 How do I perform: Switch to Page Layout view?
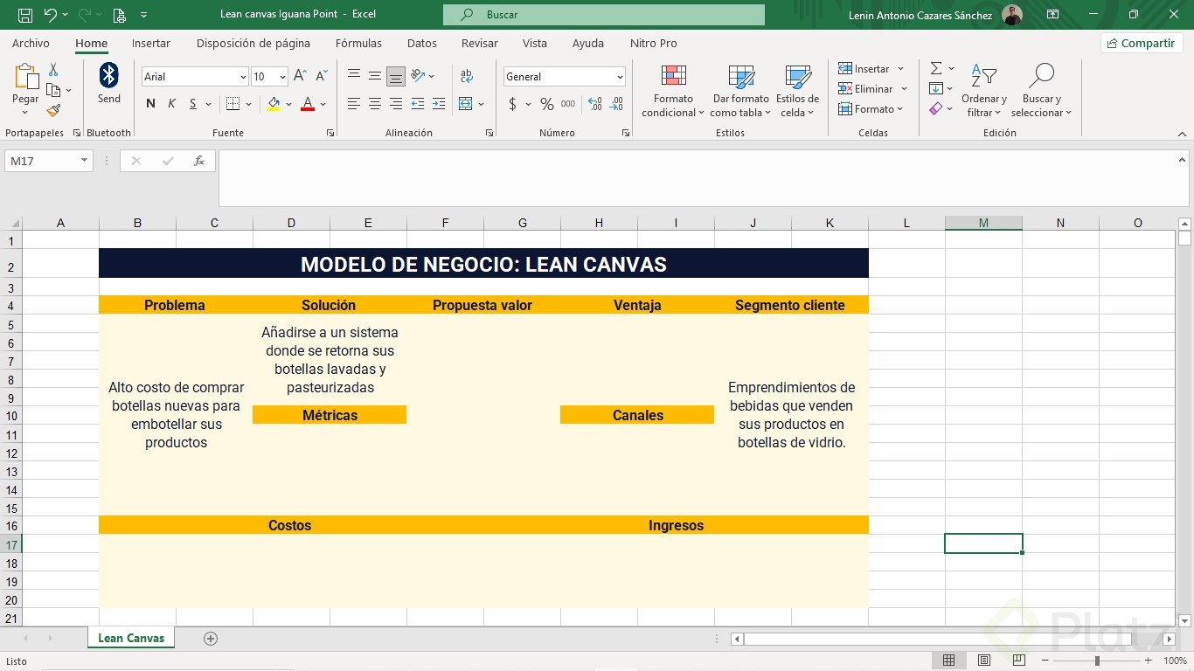(x=983, y=661)
